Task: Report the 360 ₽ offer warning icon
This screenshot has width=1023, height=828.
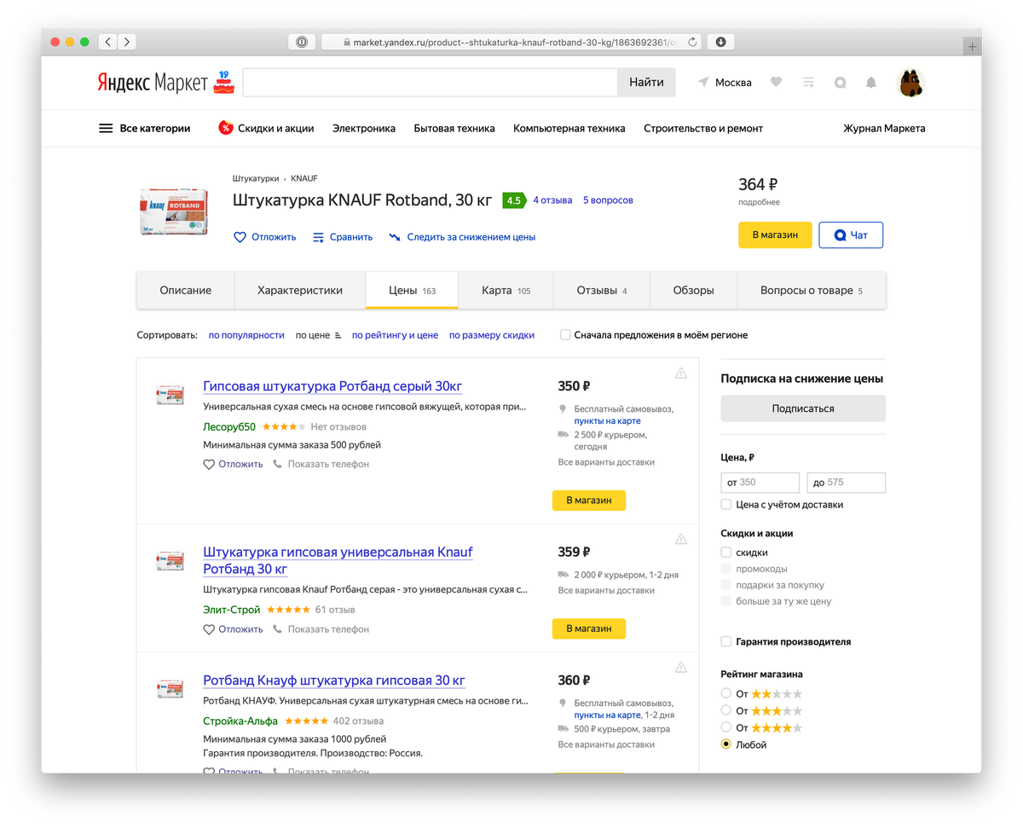Action: pos(681,667)
